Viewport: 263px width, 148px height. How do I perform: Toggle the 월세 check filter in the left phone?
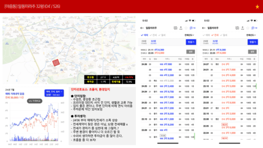click(162, 35)
